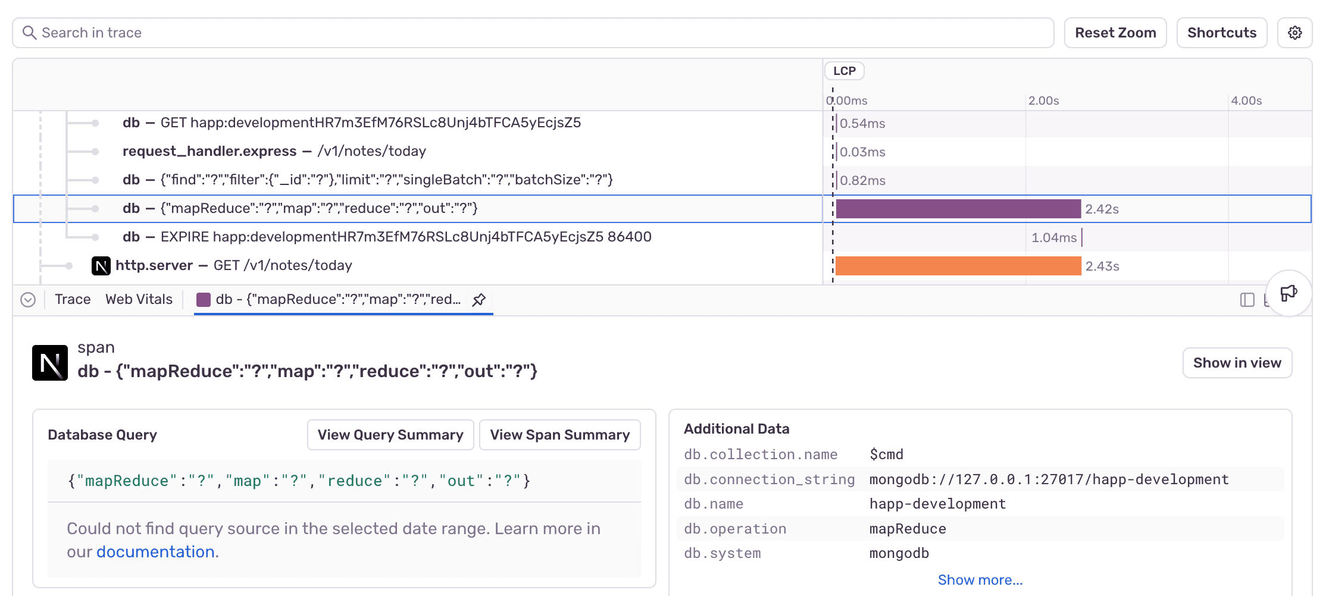Switch drawer layout via panel icon
This screenshot has width=1326, height=596.
(x=1247, y=300)
